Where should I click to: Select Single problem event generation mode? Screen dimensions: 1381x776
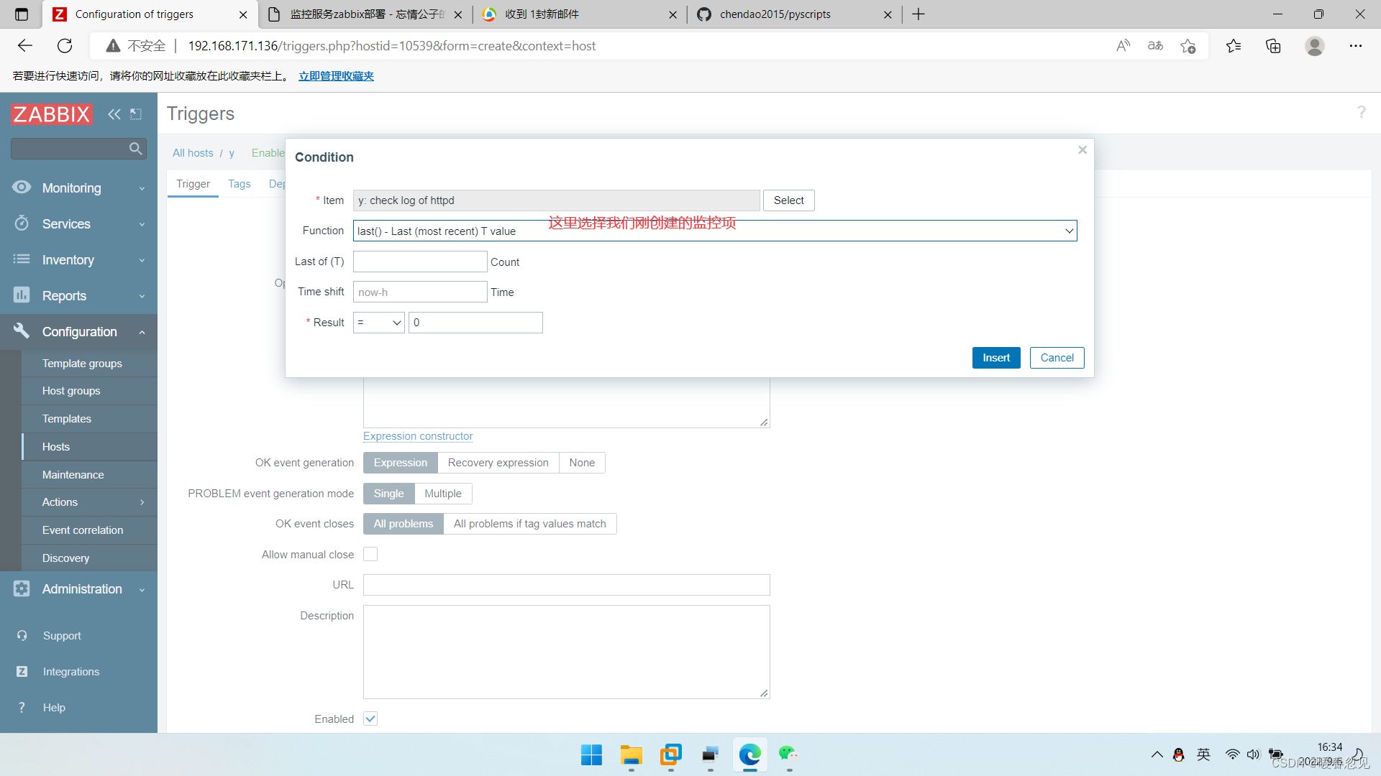point(388,493)
